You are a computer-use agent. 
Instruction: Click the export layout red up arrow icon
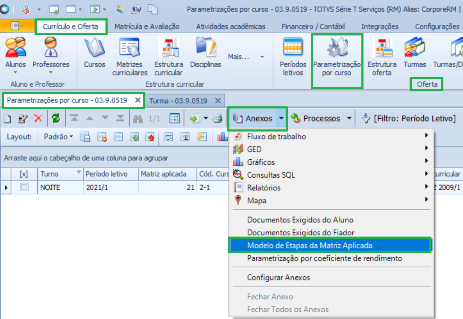point(151,137)
